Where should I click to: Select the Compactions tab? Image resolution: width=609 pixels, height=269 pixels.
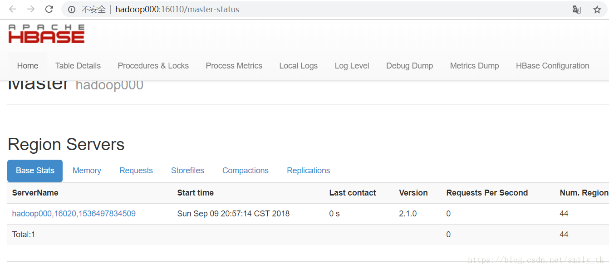tap(246, 171)
